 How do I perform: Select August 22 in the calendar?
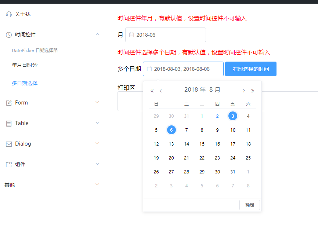pos(202,158)
